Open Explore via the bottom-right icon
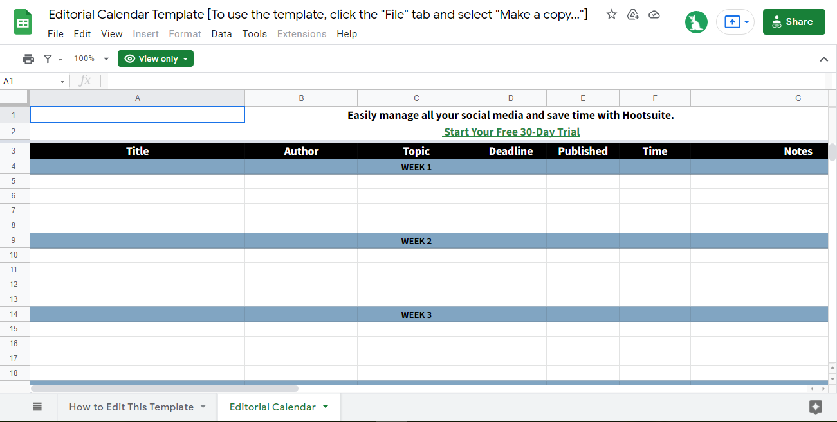 (x=815, y=407)
